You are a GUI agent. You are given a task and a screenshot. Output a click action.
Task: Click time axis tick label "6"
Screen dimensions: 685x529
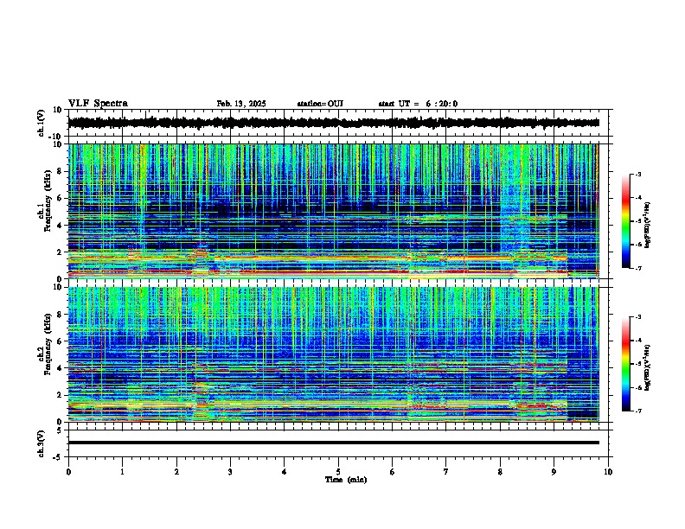[392, 472]
